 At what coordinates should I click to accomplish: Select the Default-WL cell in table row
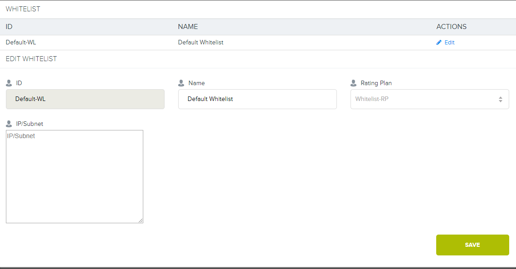point(21,43)
